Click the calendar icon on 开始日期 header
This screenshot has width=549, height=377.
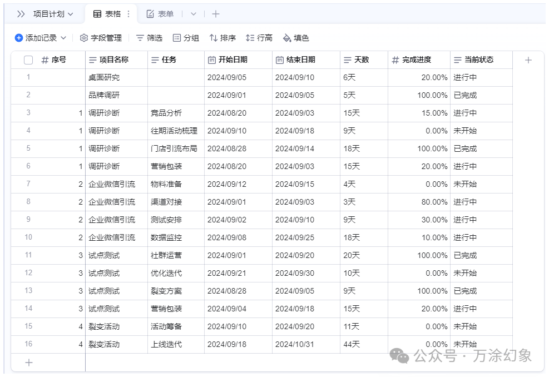click(210, 59)
